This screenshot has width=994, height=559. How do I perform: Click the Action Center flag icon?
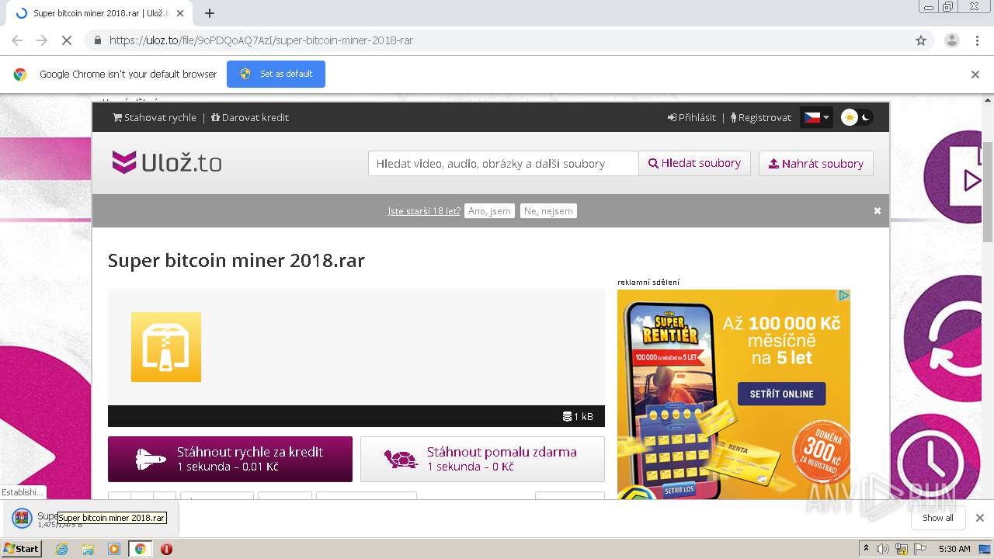pyautogui.click(x=920, y=549)
